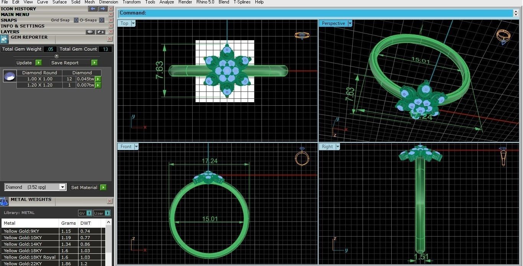Open the Curve menu
This screenshot has width=523, height=266.
click(42, 2)
